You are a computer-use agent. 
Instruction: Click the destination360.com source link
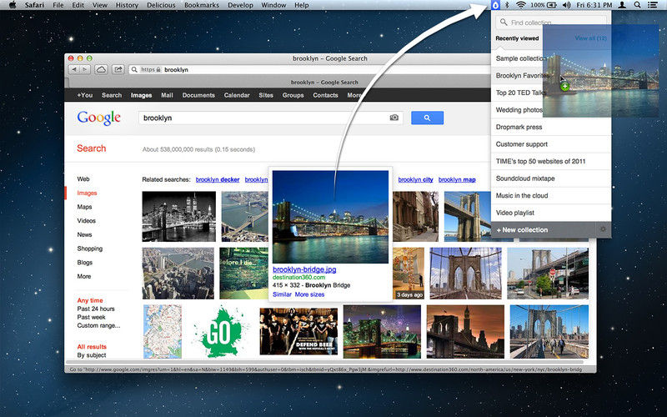(299, 277)
